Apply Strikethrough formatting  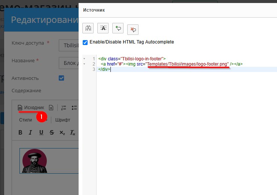click(x=52, y=132)
